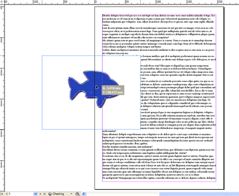Click the ruler origin corner box

(x=2, y=2)
